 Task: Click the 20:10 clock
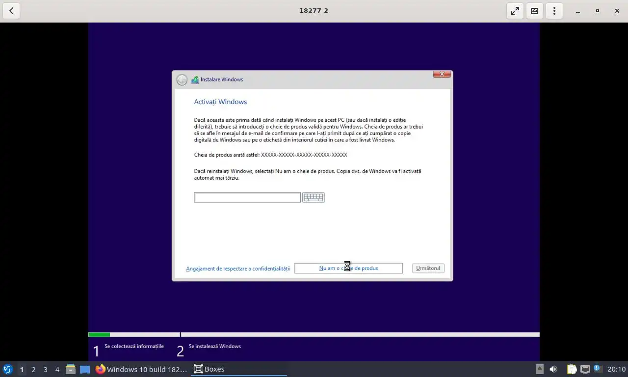click(x=616, y=369)
